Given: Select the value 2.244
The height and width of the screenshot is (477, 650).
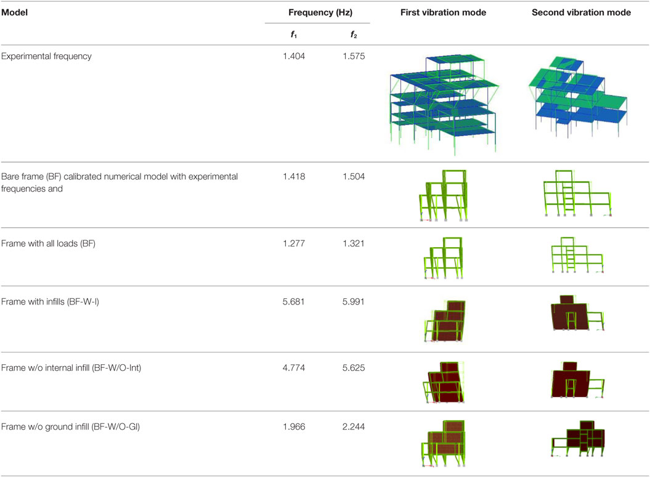Looking at the screenshot, I should pos(354,427).
